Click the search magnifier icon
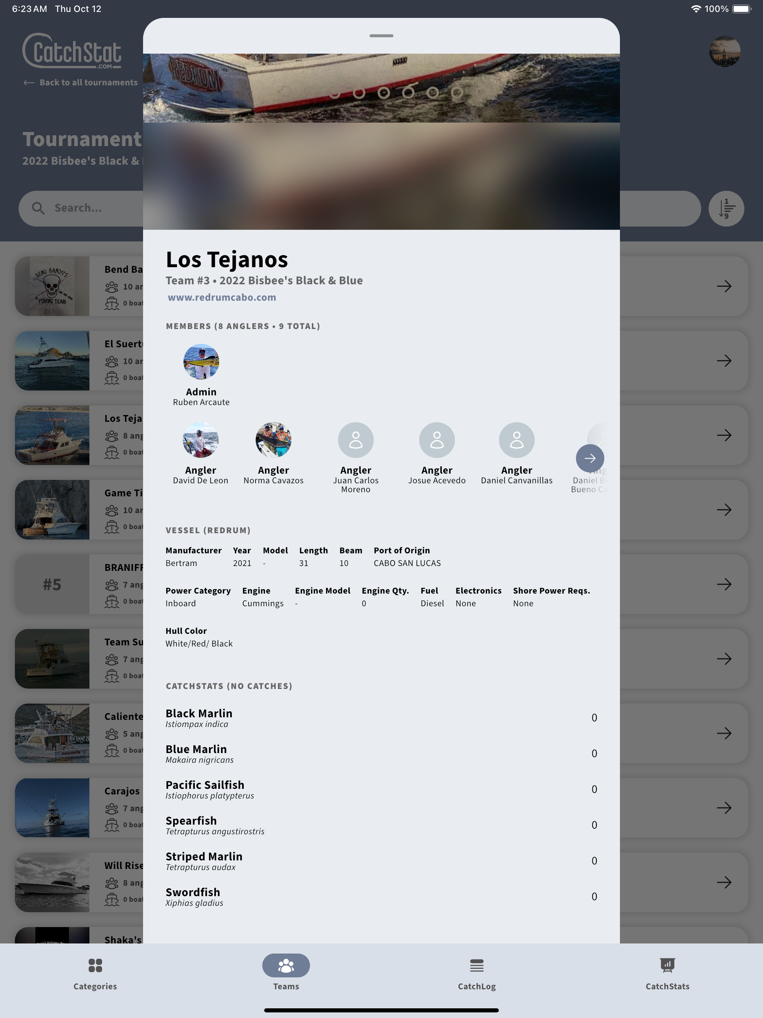This screenshot has height=1018, width=763. click(38, 208)
